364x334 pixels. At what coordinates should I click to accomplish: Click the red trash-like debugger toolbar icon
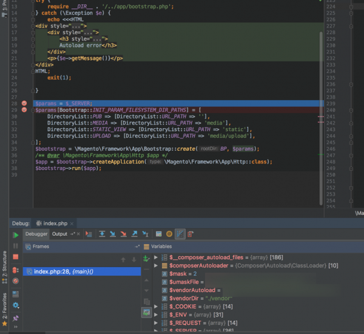click(190, 234)
